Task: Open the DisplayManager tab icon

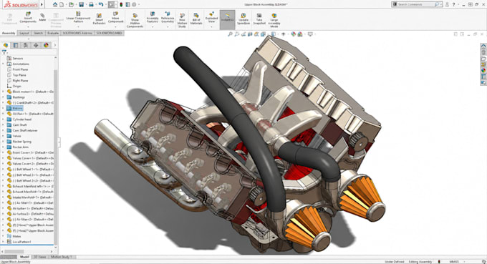Action: point(46,45)
